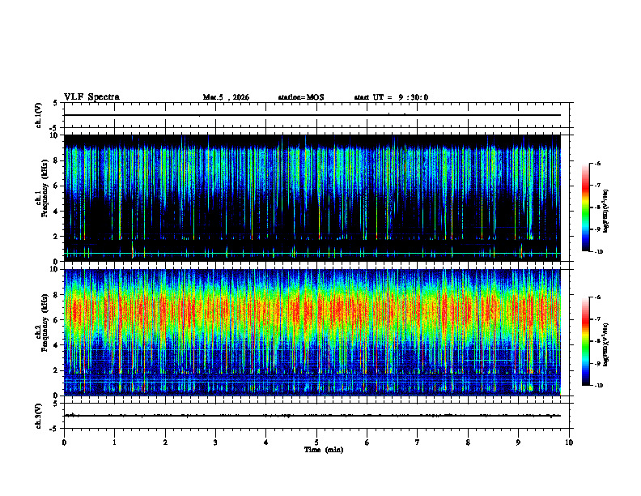Click the "2" tick on the time axis

point(165,443)
